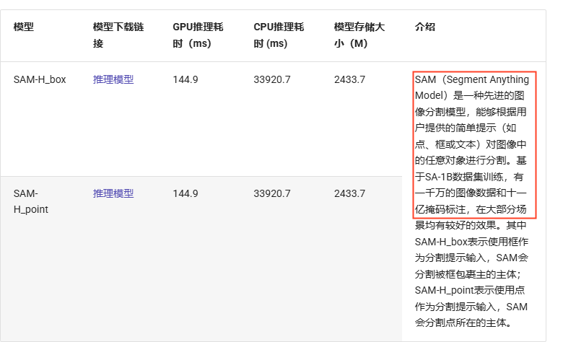Select the GPU推理耗时 (ms) column header
The image size is (563, 342).
[198, 35]
